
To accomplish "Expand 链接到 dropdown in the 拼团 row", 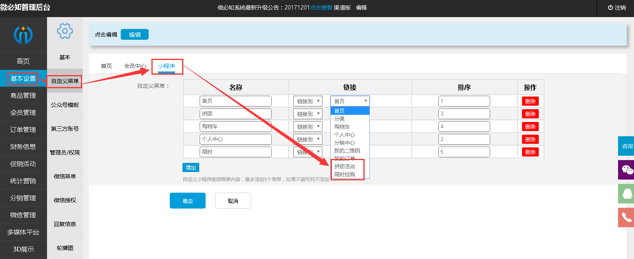I will pos(308,114).
